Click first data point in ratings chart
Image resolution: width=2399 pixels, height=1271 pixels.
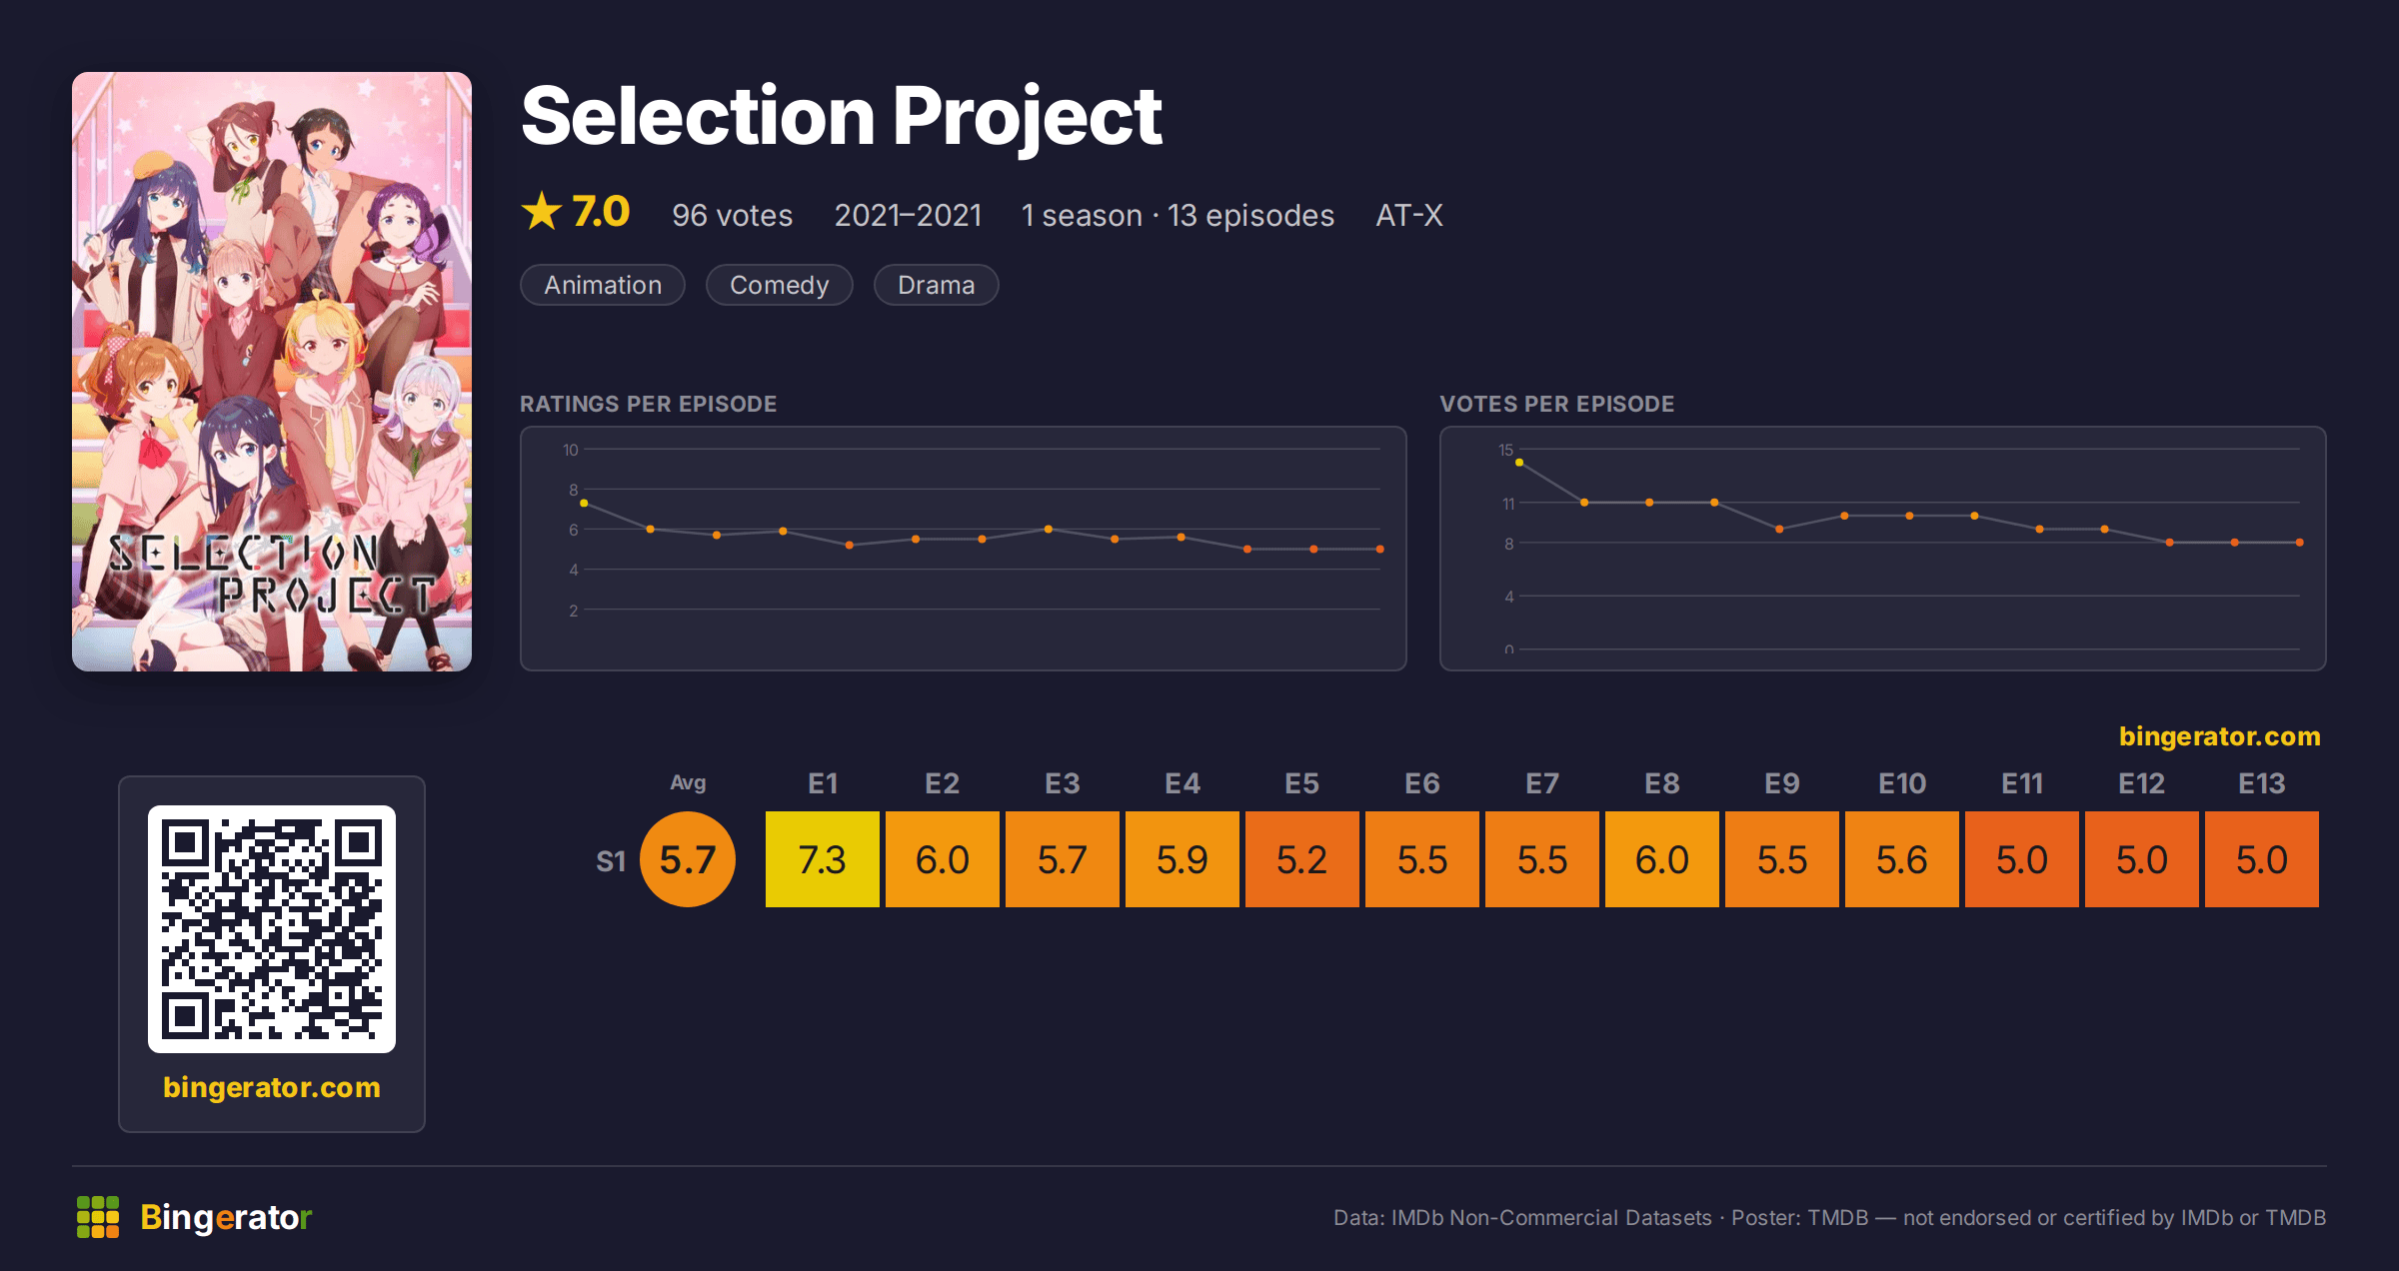(x=584, y=504)
